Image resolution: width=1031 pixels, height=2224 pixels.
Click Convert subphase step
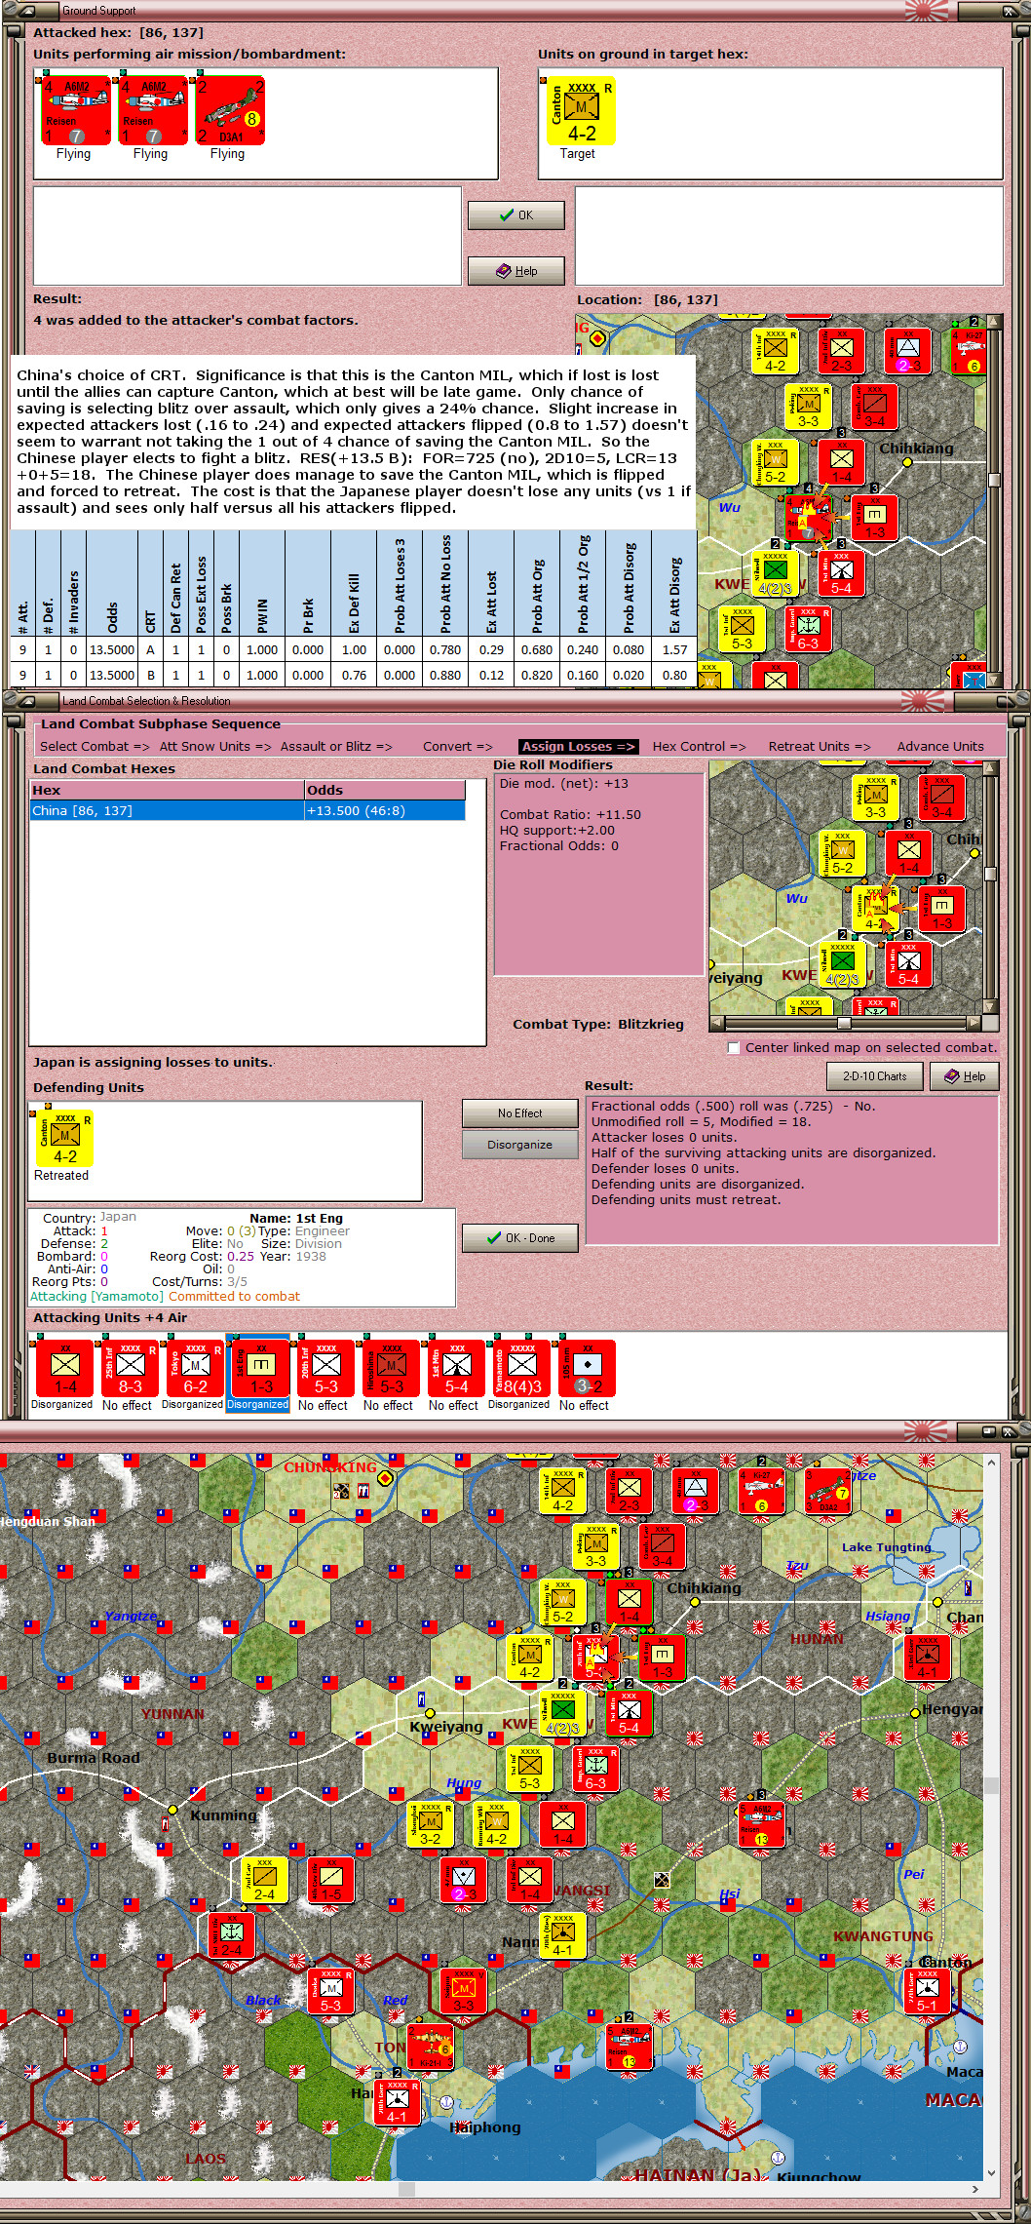tap(458, 747)
